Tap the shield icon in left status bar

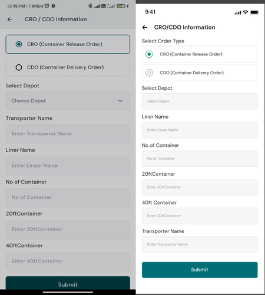[53, 6]
